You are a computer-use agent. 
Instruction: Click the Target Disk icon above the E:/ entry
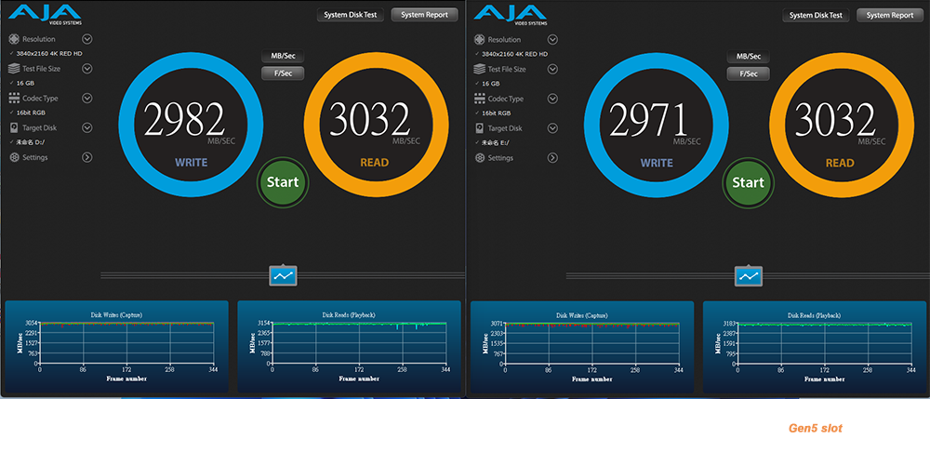pyautogui.click(x=479, y=128)
